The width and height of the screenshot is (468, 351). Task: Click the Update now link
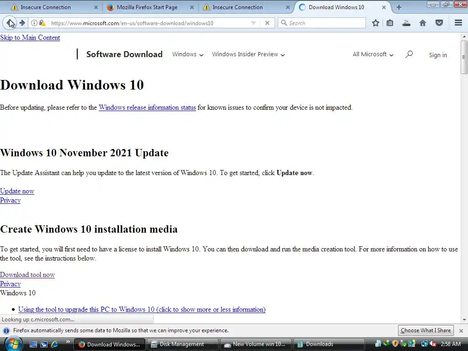pos(17,191)
